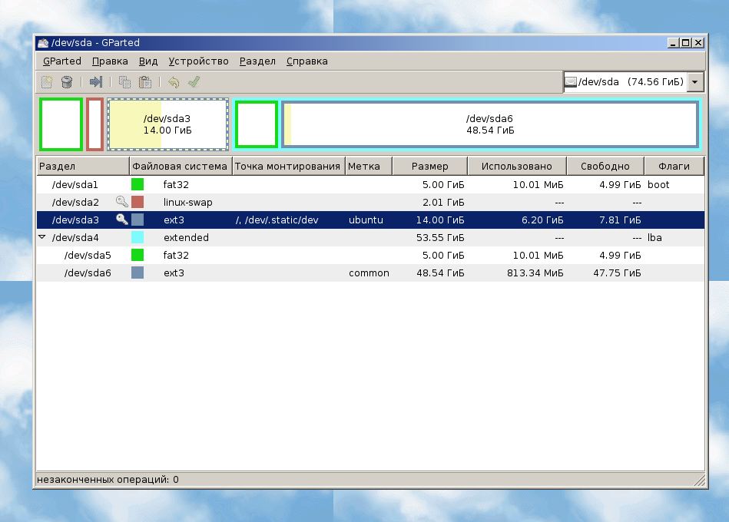Select the green sda5 block inside extended area
Screen dimensions: 729x522
[x=256, y=124]
